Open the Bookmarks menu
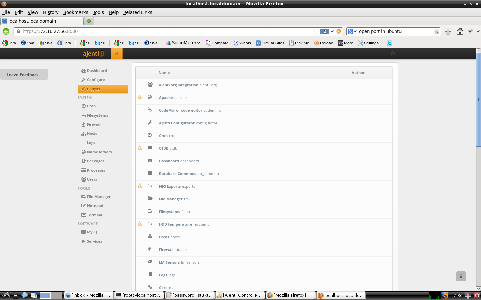The image size is (481, 300). click(x=75, y=12)
